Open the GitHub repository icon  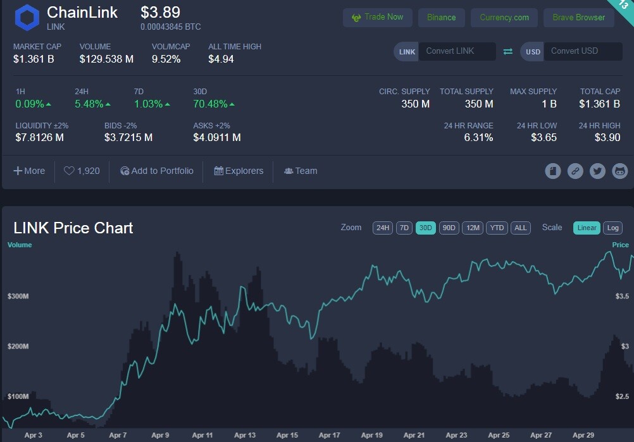(619, 171)
